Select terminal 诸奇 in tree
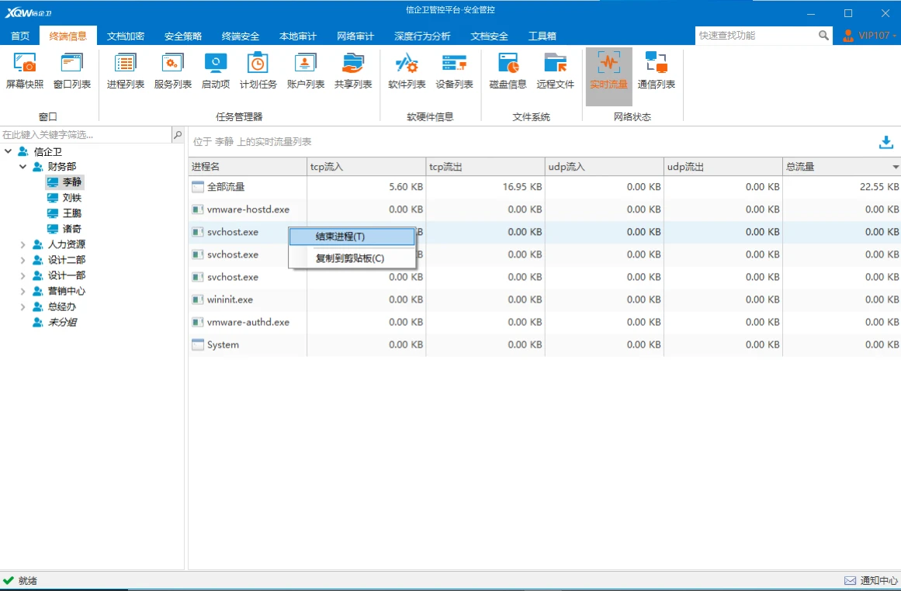 click(64, 229)
